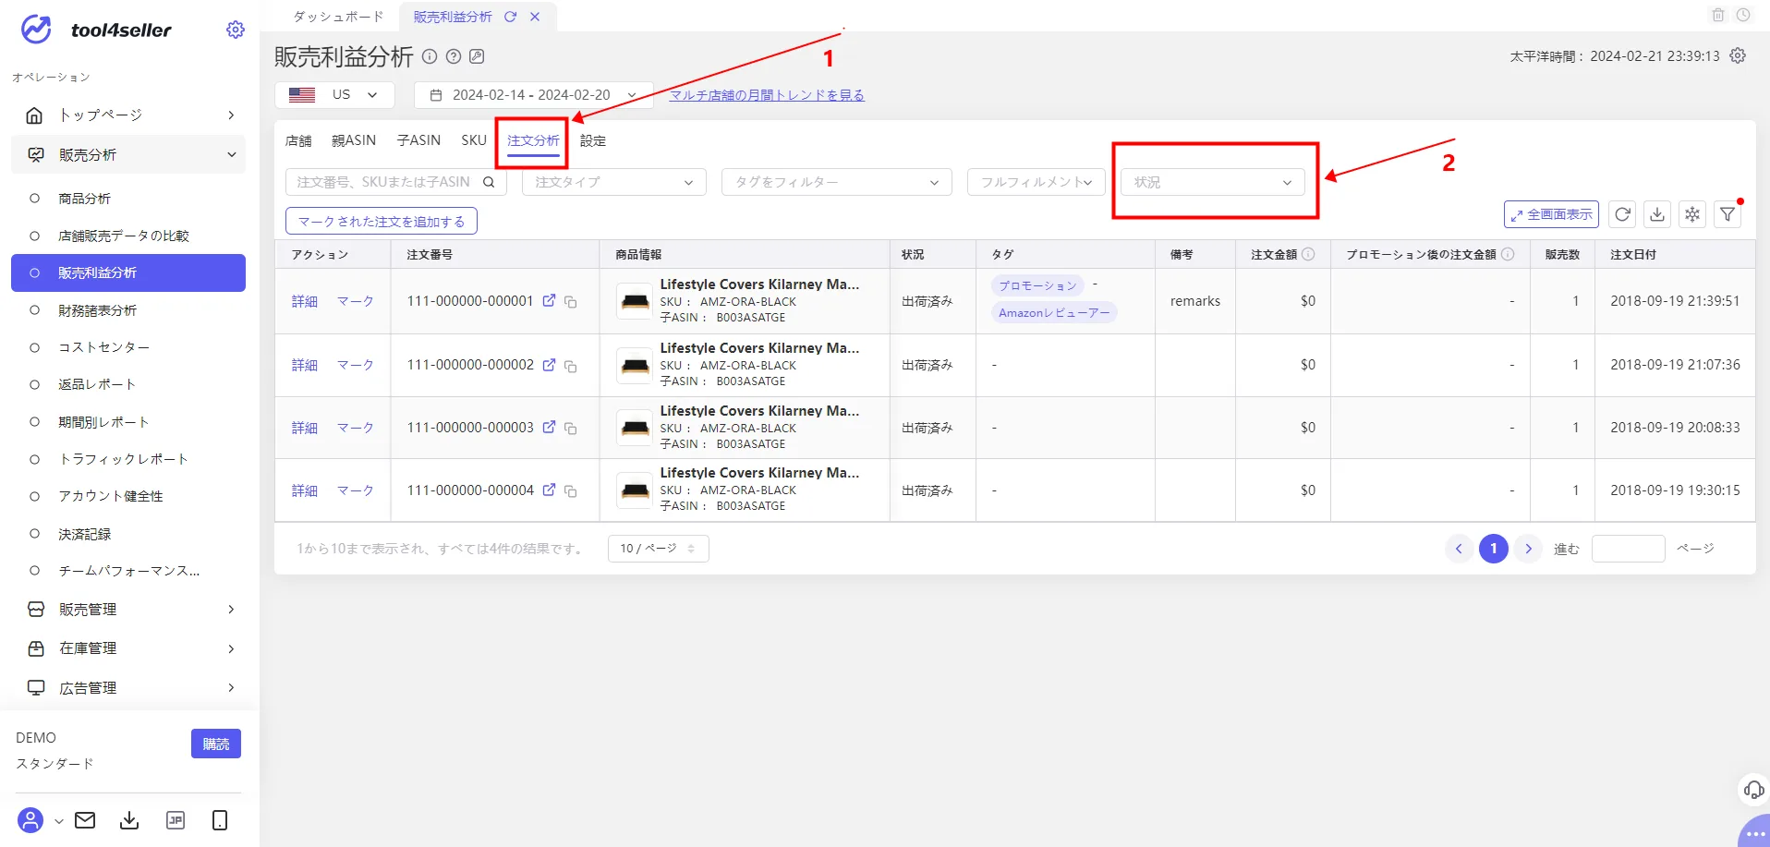Switch to the 設定 tab
1770x847 pixels.
click(x=593, y=140)
